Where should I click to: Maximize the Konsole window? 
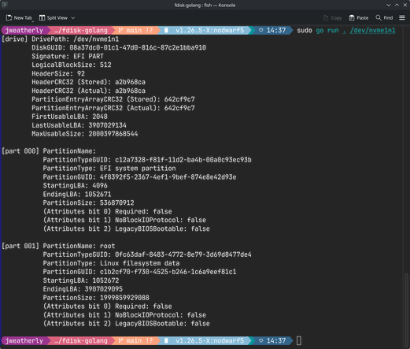[x=397, y=5]
